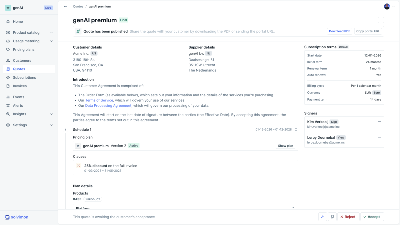The image size is (400, 225).
Task: Collapse the Platform product row
Action: click(293, 208)
